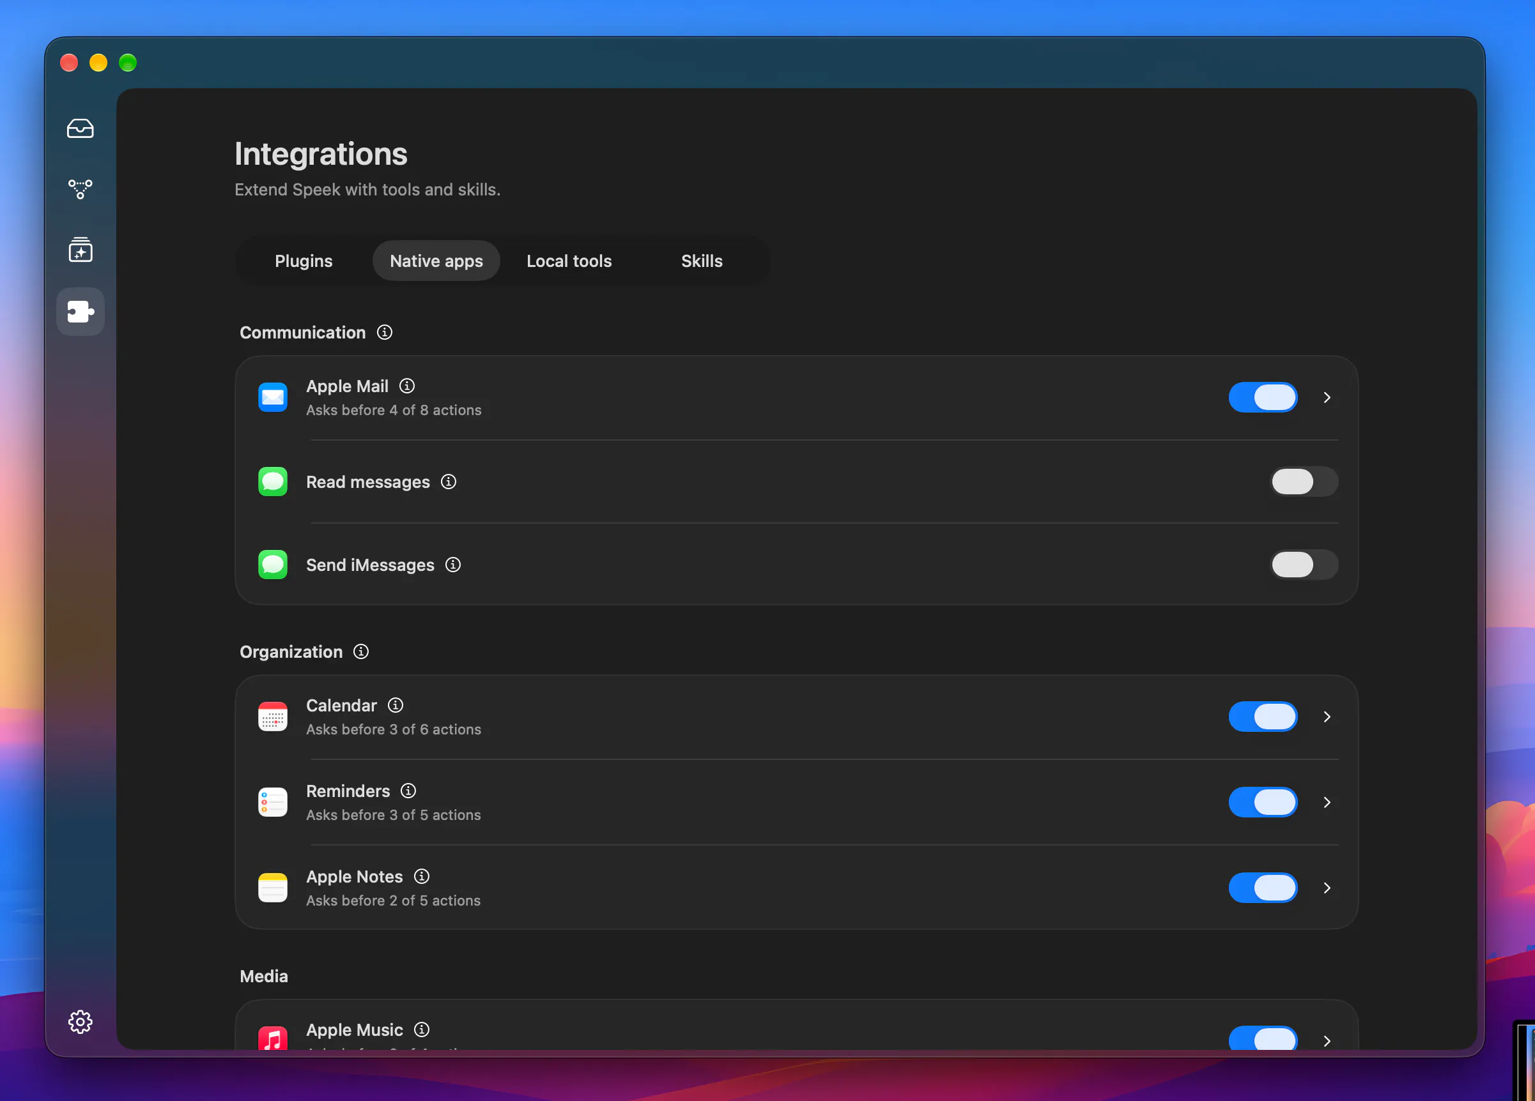Select the Native apps tab
The height and width of the screenshot is (1101, 1535).
[x=436, y=261]
